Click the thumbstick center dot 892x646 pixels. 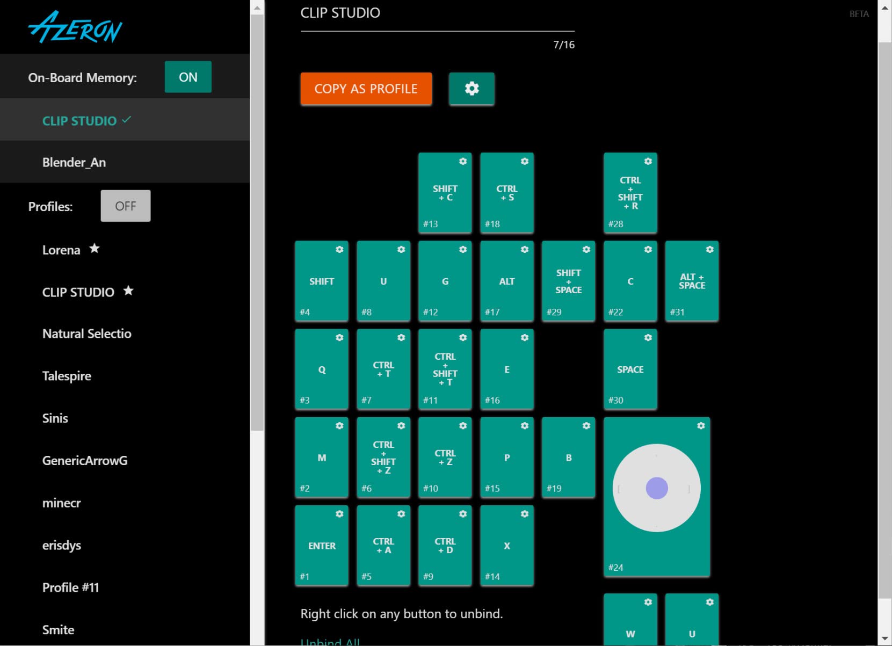click(x=657, y=488)
